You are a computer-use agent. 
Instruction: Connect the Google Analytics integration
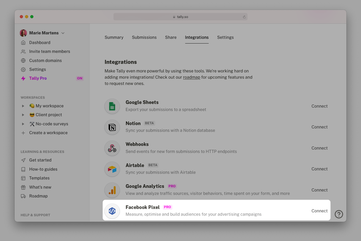click(x=320, y=190)
